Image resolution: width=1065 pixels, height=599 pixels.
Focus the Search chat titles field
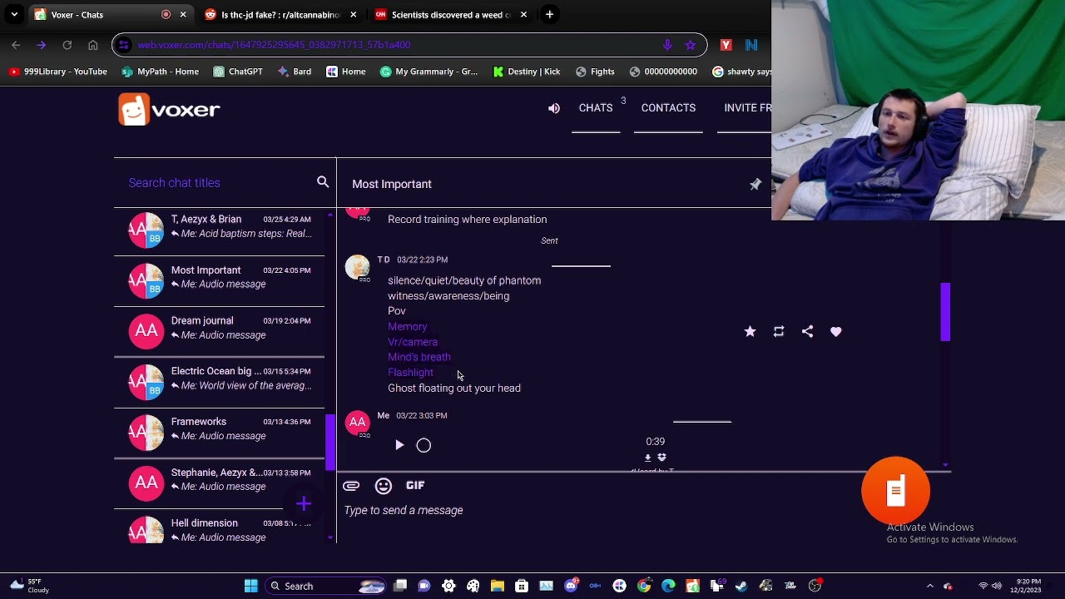pyautogui.click(x=218, y=183)
